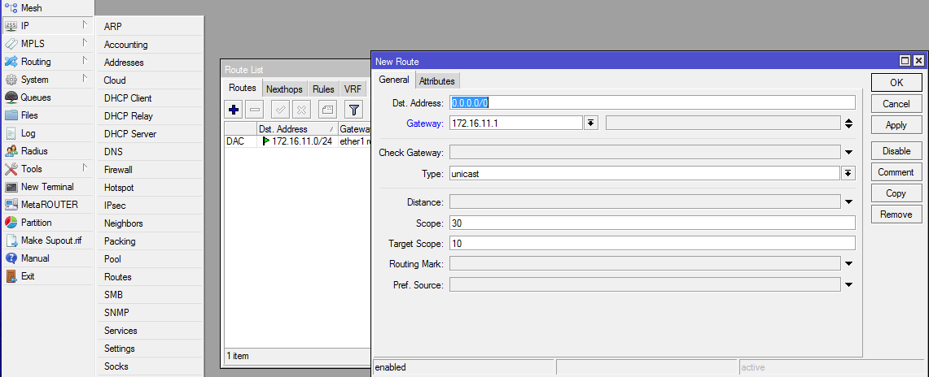This screenshot has height=377, width=929.
Task: Click the minus remove route icon
Action: (255, 110)
